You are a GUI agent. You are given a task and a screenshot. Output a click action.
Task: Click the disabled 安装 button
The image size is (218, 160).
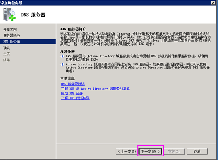pyautogui.click(x=174, y=151)
